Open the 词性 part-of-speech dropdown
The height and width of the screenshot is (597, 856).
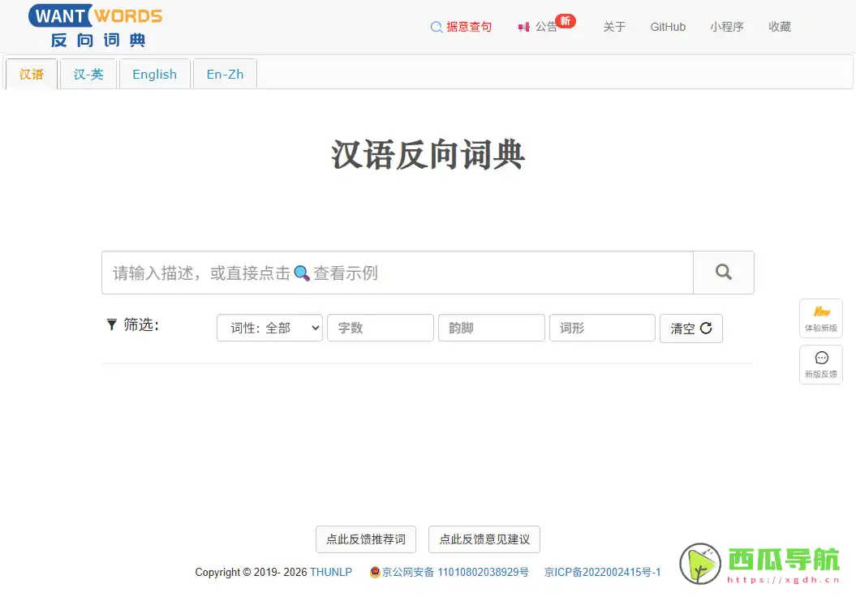[269, 328]
